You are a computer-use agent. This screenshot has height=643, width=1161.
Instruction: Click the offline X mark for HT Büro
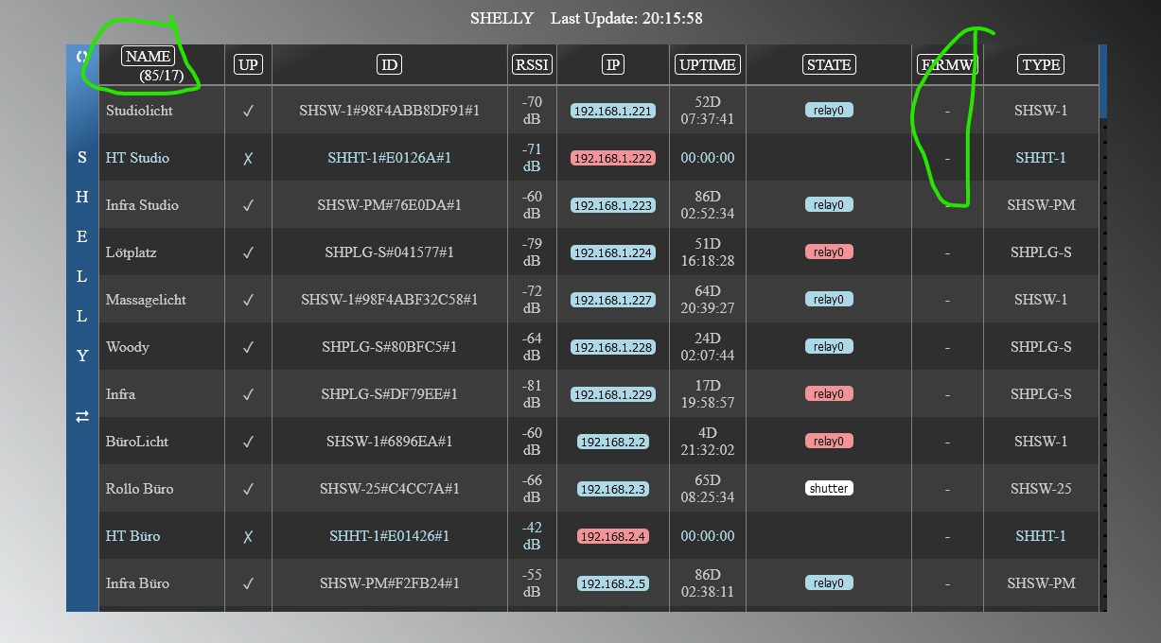click(x=248, y=536)
